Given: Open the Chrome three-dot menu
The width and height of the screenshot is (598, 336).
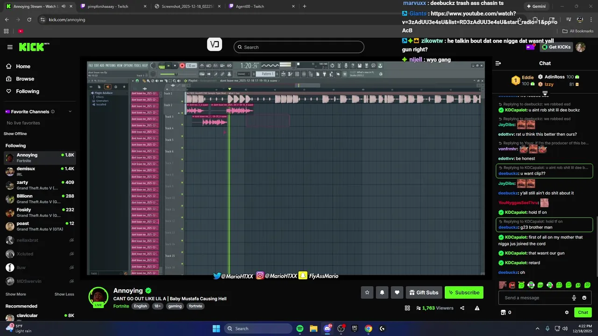Looking at the screenshot, I should pos(591,20).
